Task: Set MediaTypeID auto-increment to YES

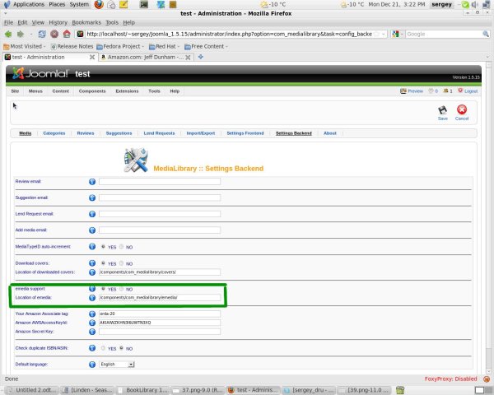Action: coord(103,247)
